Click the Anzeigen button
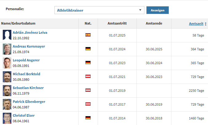The image size is (208, 125). (x=157, y=10)
